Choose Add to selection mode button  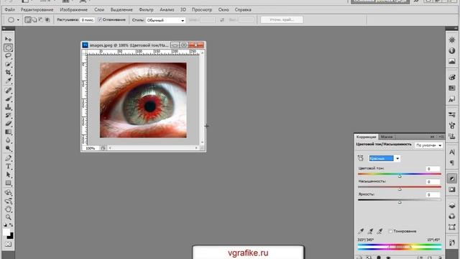[x=34, y=20]
